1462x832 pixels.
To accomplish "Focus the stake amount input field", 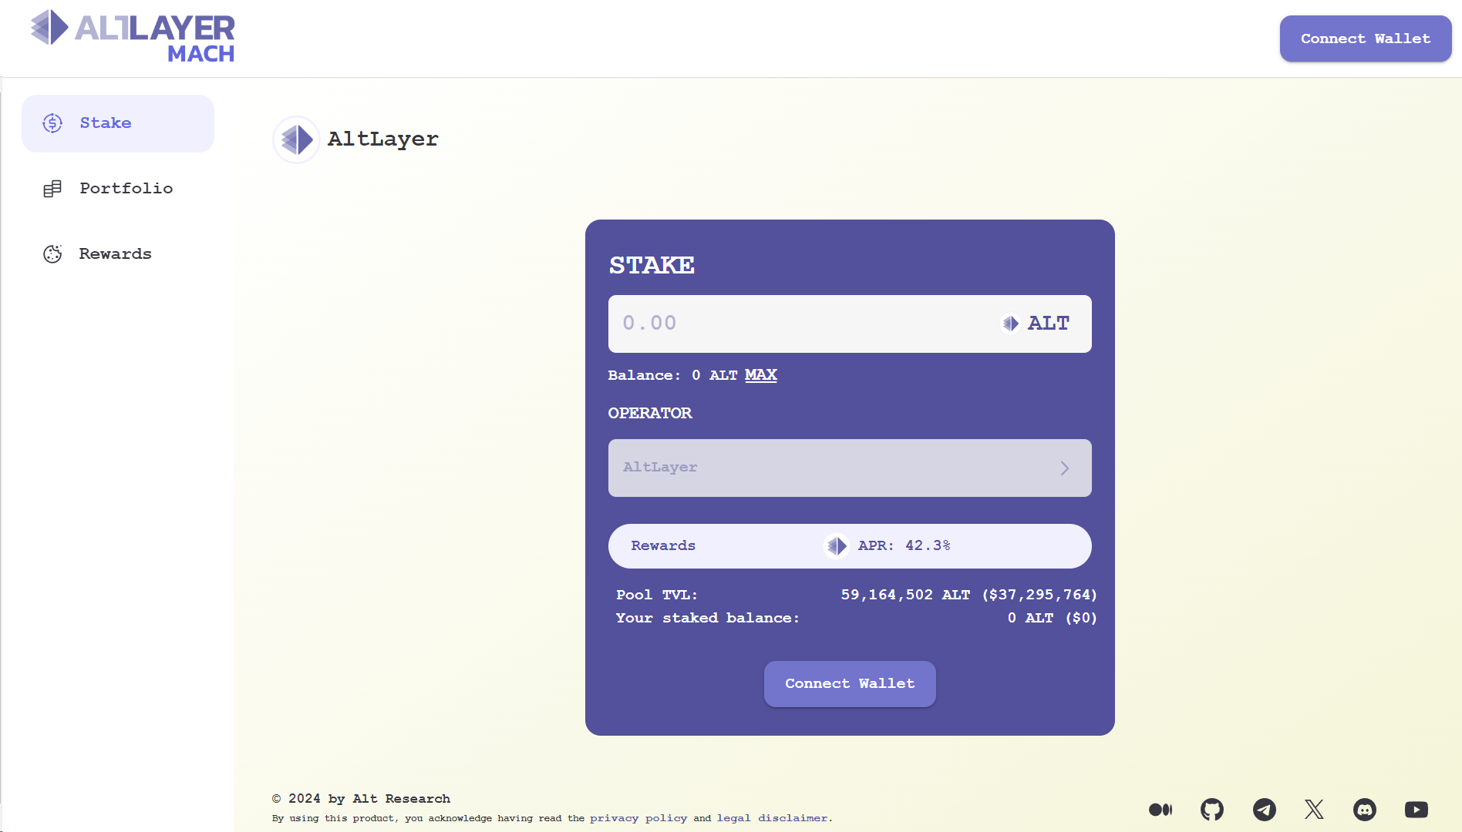I will tap(850, 324).
